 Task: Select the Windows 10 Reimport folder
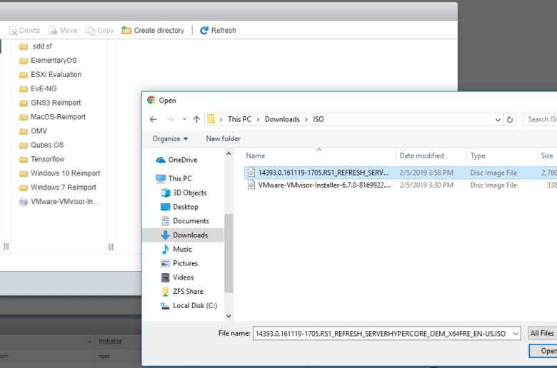pos(59,173)
